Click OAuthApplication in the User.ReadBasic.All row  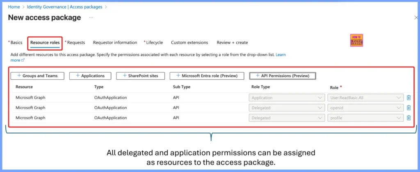pos(110,98)
